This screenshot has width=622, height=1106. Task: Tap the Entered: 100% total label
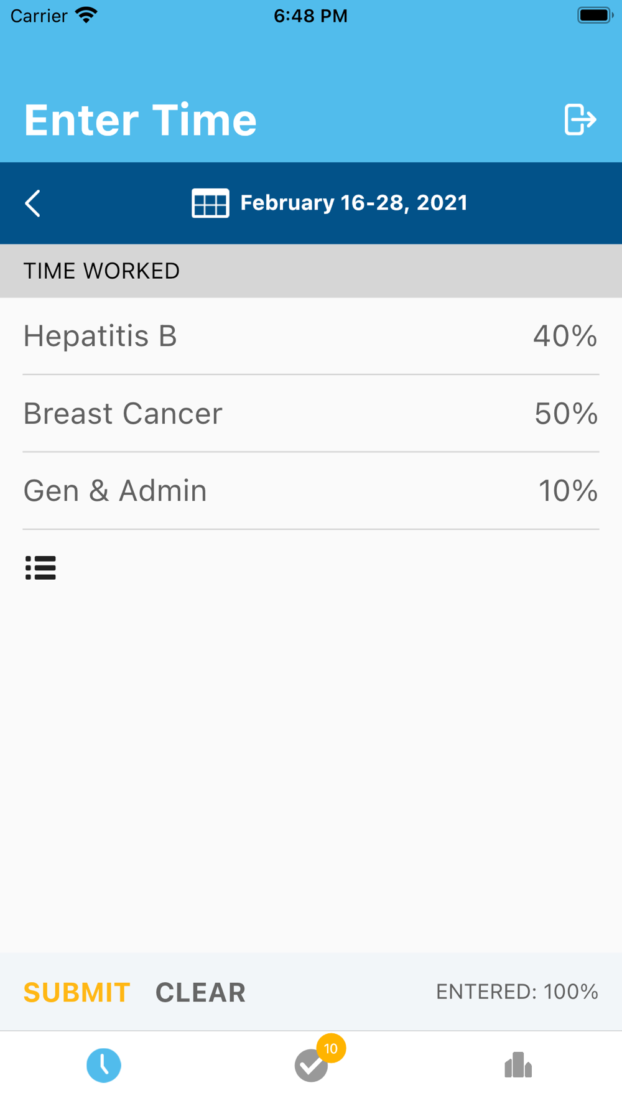click(x=517, y=992)
